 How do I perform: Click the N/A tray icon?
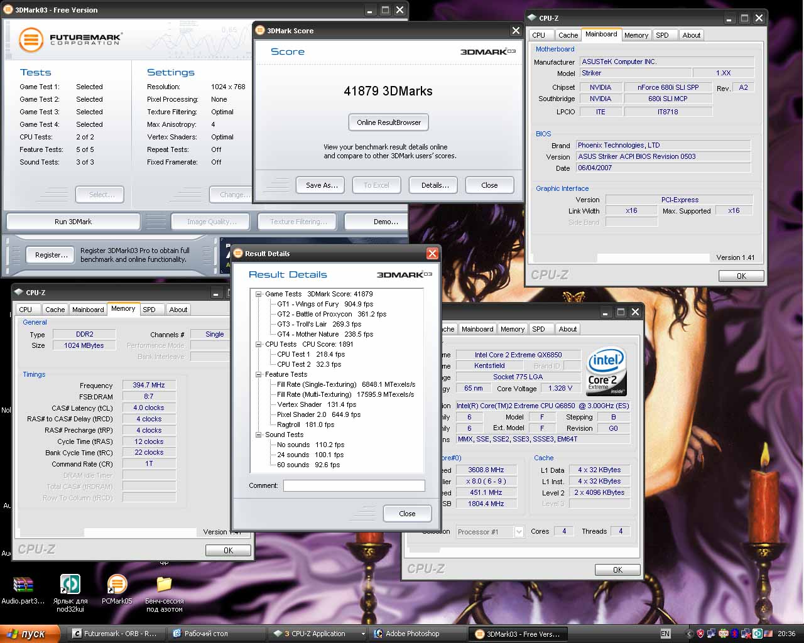tap(723, 634)
